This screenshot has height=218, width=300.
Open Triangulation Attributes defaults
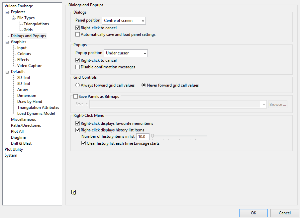tap(38, 108)
